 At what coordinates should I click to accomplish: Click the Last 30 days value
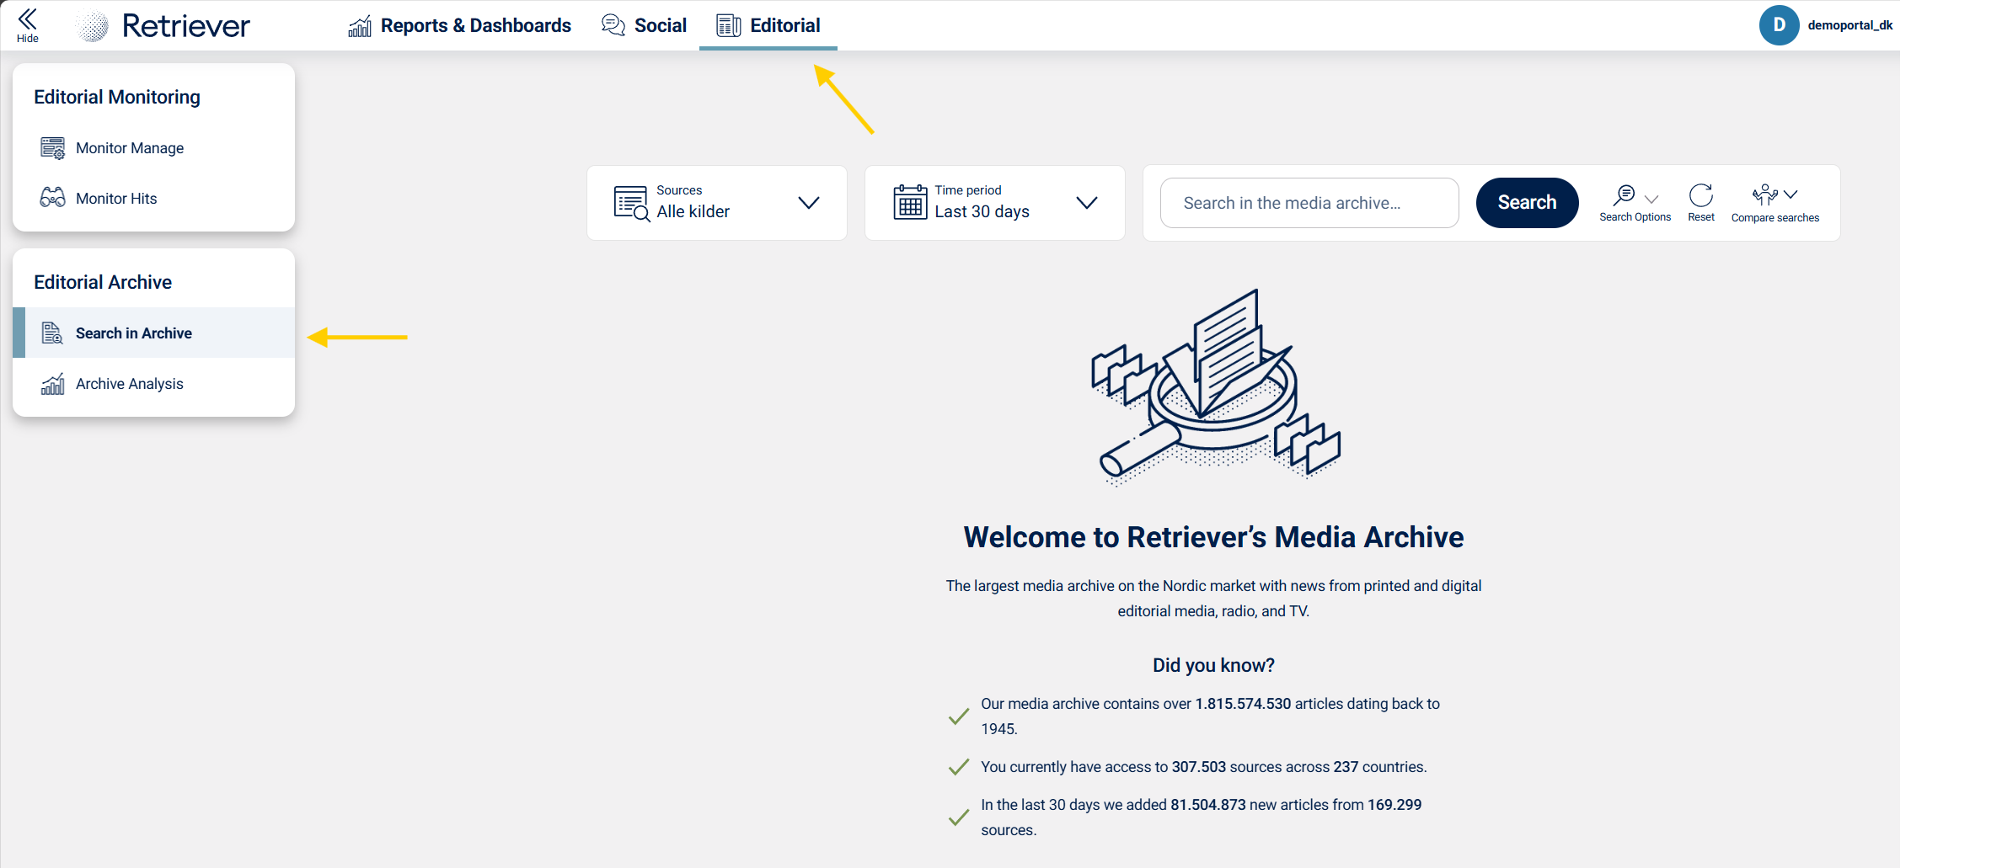982,212
